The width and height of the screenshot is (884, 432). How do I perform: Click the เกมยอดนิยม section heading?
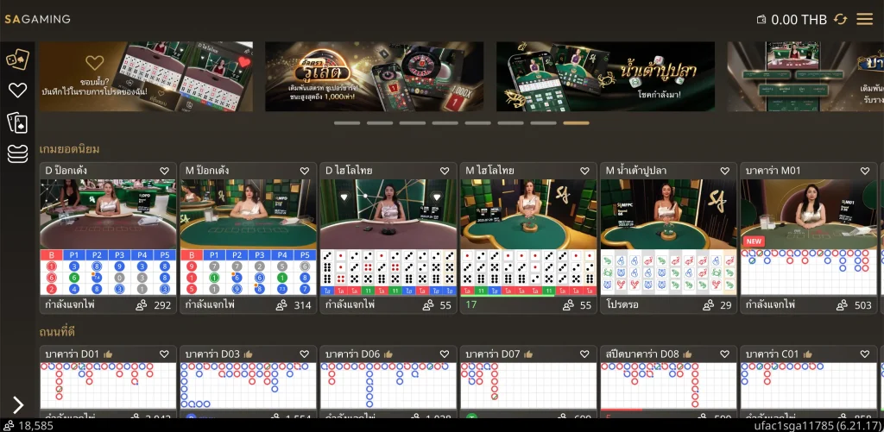(69, 149)
